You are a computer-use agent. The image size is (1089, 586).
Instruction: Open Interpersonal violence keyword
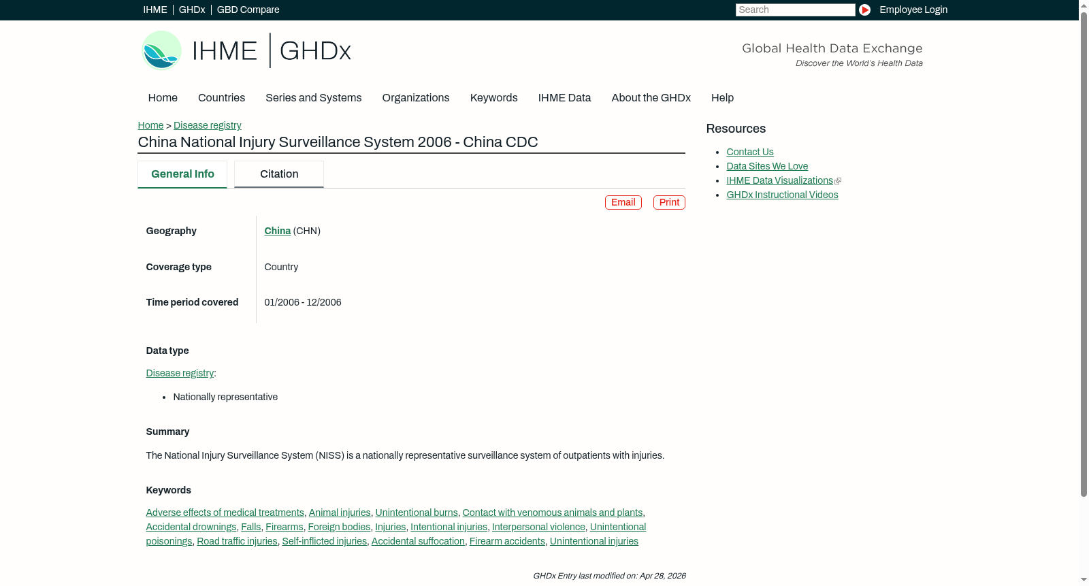coord(538,527)
